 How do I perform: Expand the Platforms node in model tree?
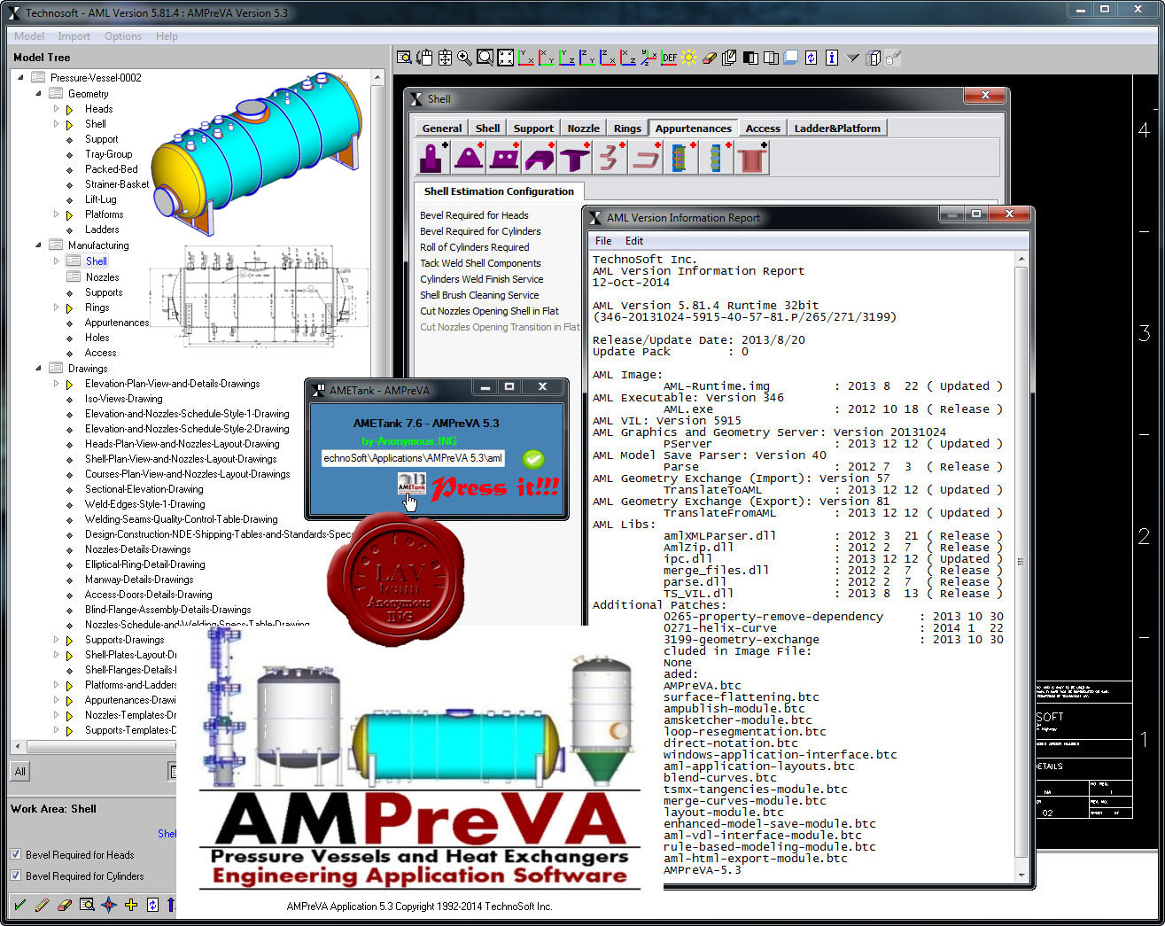click(x=56, y=214)
